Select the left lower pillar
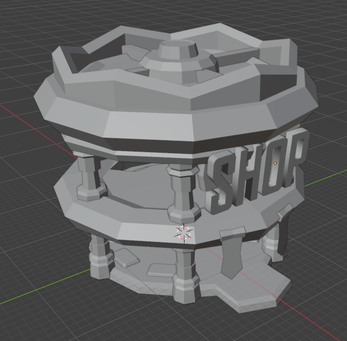This screenshot has width=347, height=341. coord(101,257)
